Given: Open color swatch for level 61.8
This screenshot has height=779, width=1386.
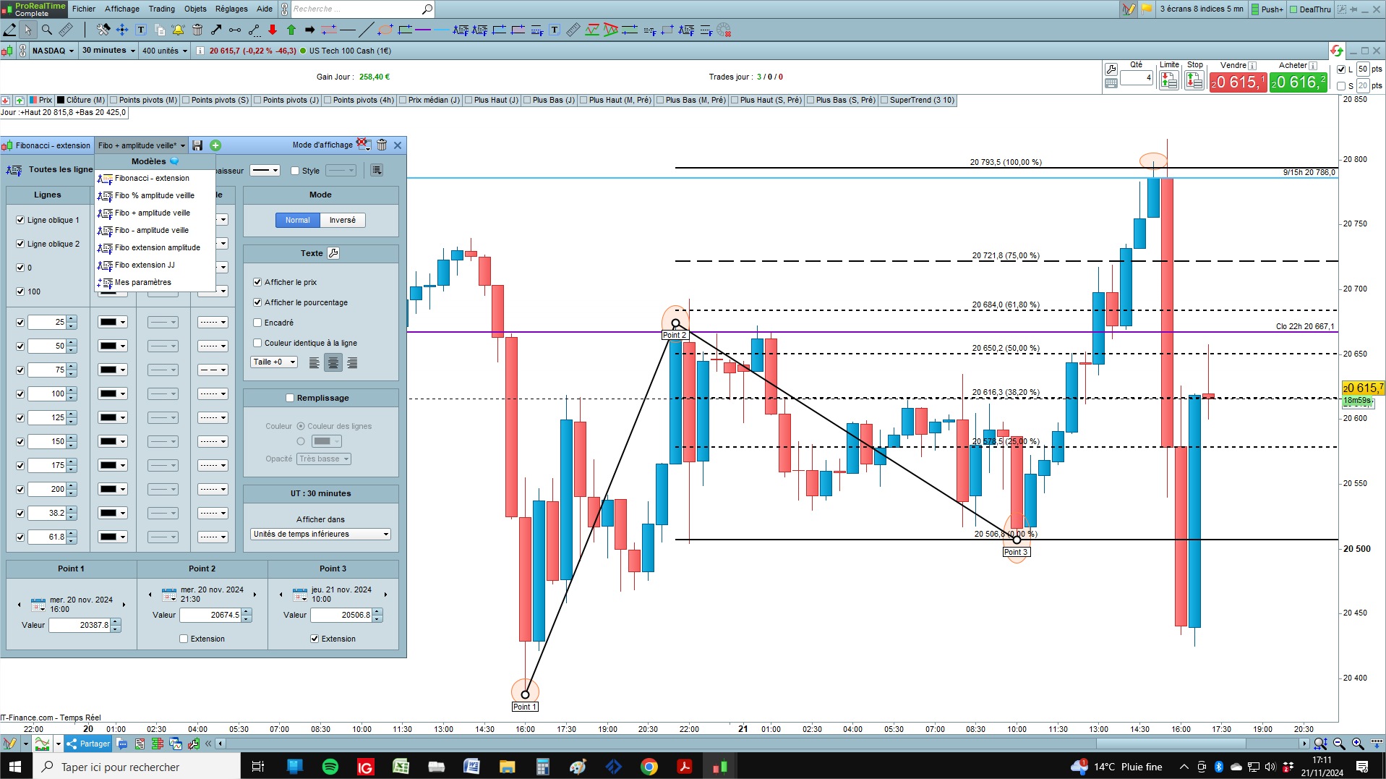Looking at the screenshot, I should 113,537.
